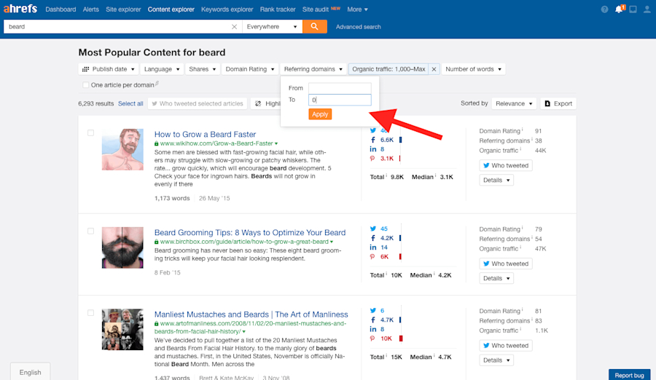Click LinkedIn icon in the Art of Manliness result

click(372, 330)
